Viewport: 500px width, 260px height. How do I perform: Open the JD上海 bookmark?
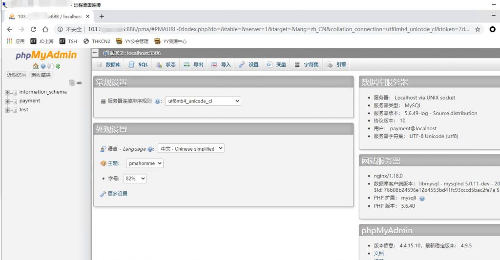(x=42, y=41)
